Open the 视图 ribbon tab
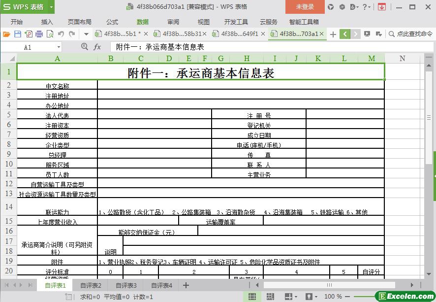The width and height of the screenshot is (436, 302). [x=204, y=22]
